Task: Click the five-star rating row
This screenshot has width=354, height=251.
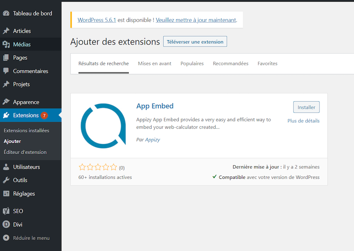Action: (98, 167)
